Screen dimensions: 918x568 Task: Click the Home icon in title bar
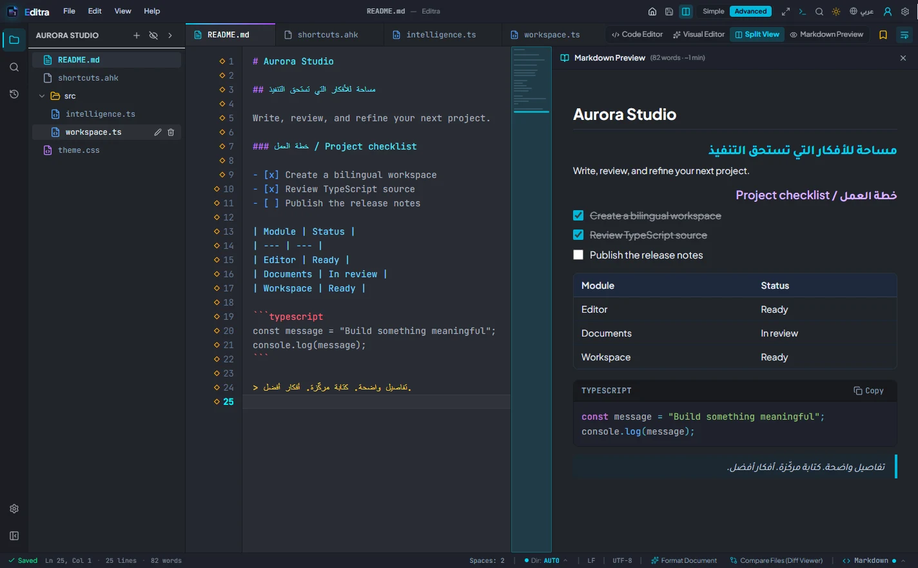click(652, 12)
